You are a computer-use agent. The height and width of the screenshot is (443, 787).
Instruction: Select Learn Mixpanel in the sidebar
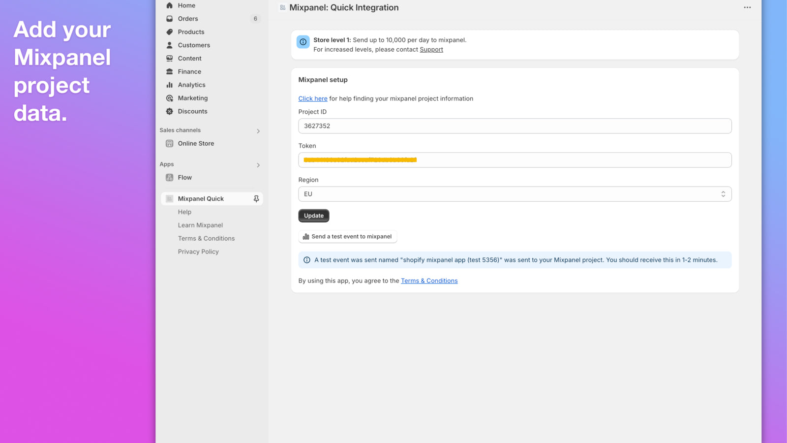(x=200, y=225)
